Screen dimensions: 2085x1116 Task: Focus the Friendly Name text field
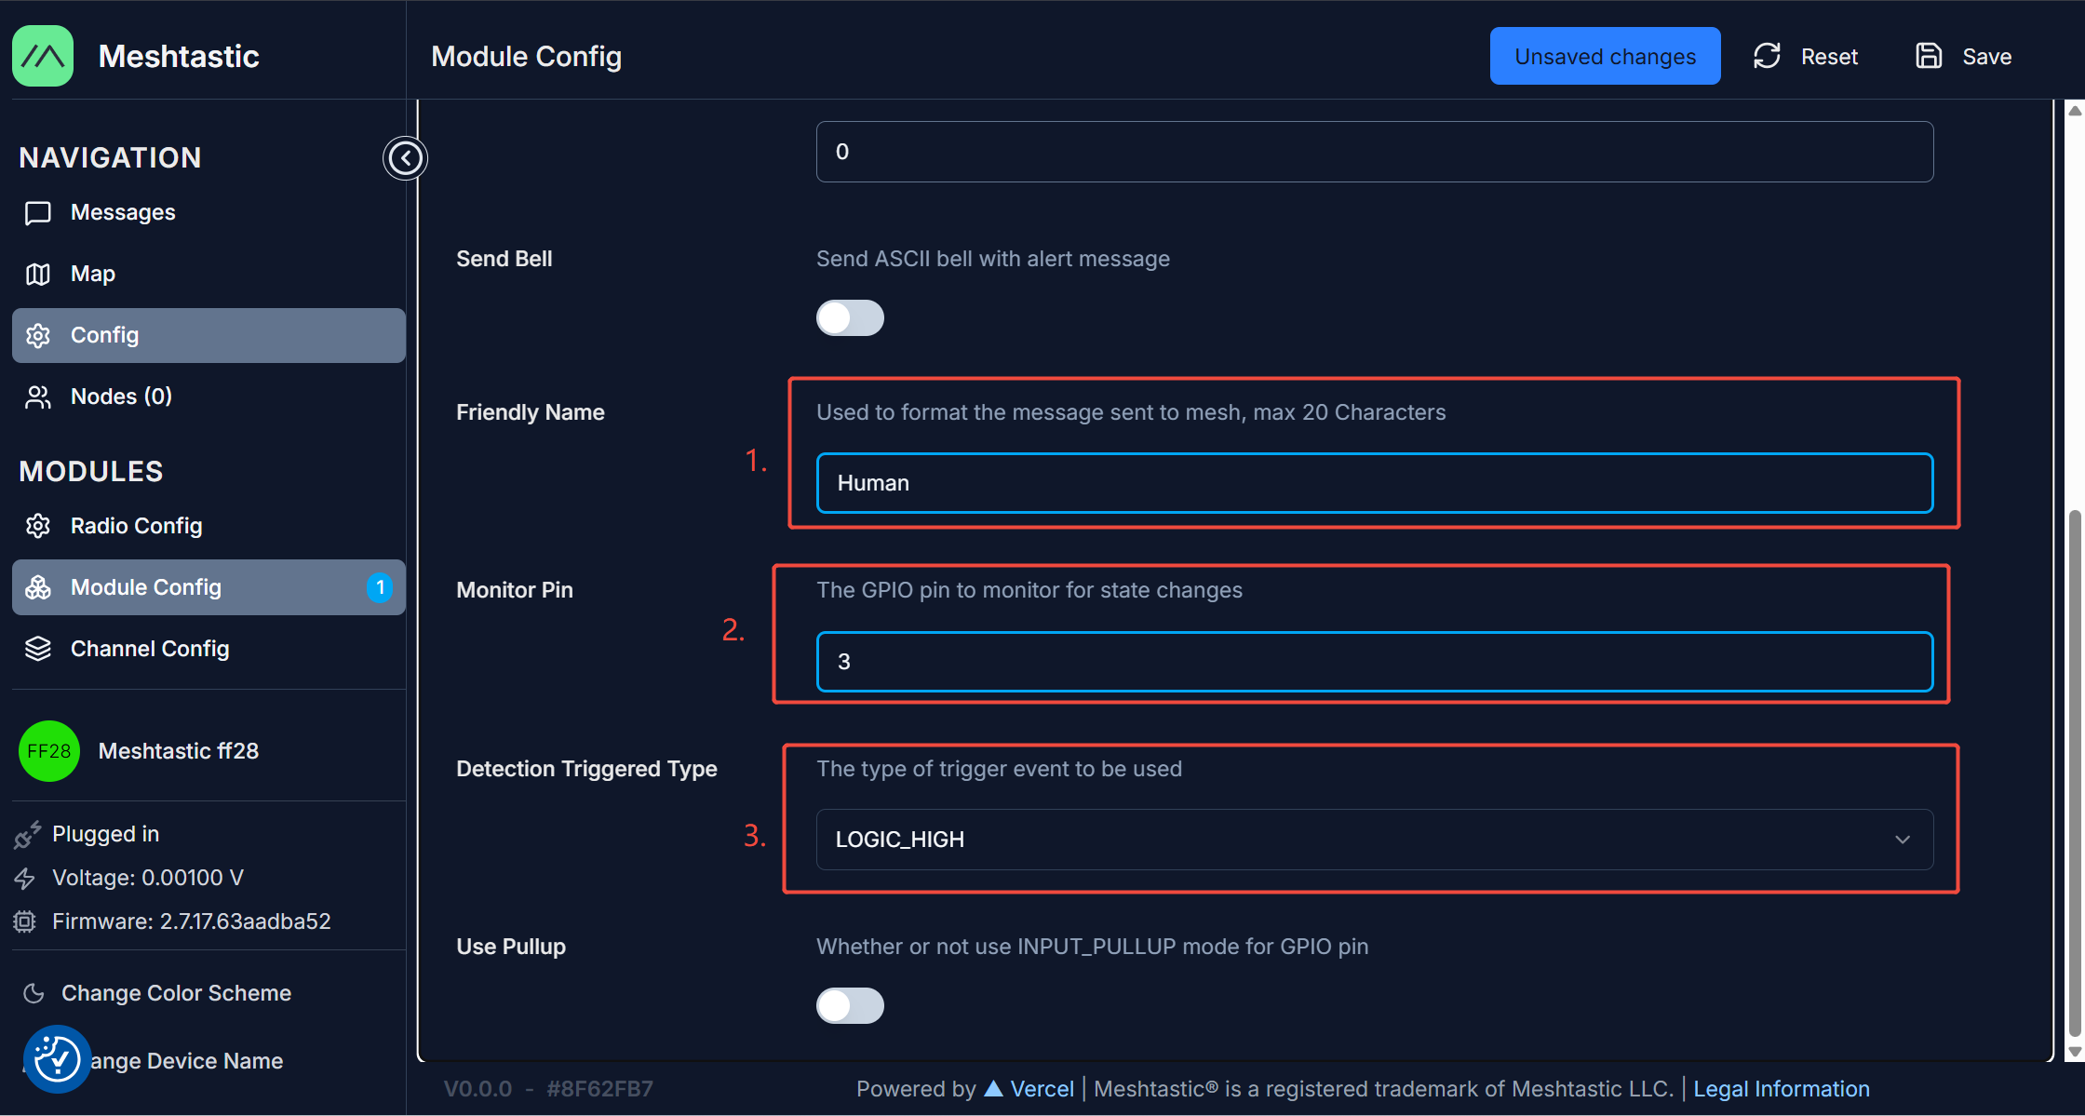tap(1374, 483)
